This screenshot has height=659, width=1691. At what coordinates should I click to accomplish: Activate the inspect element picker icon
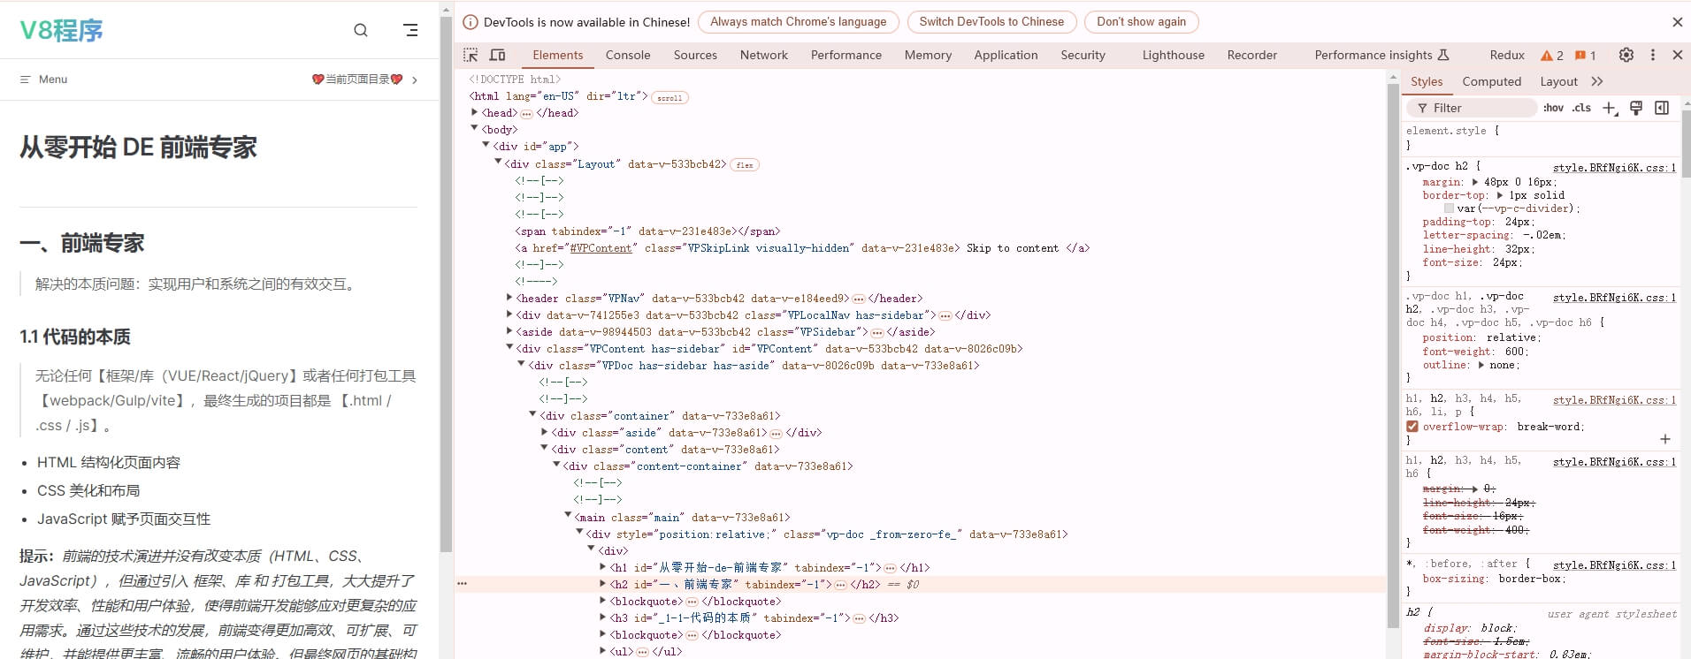pos(471,55)
